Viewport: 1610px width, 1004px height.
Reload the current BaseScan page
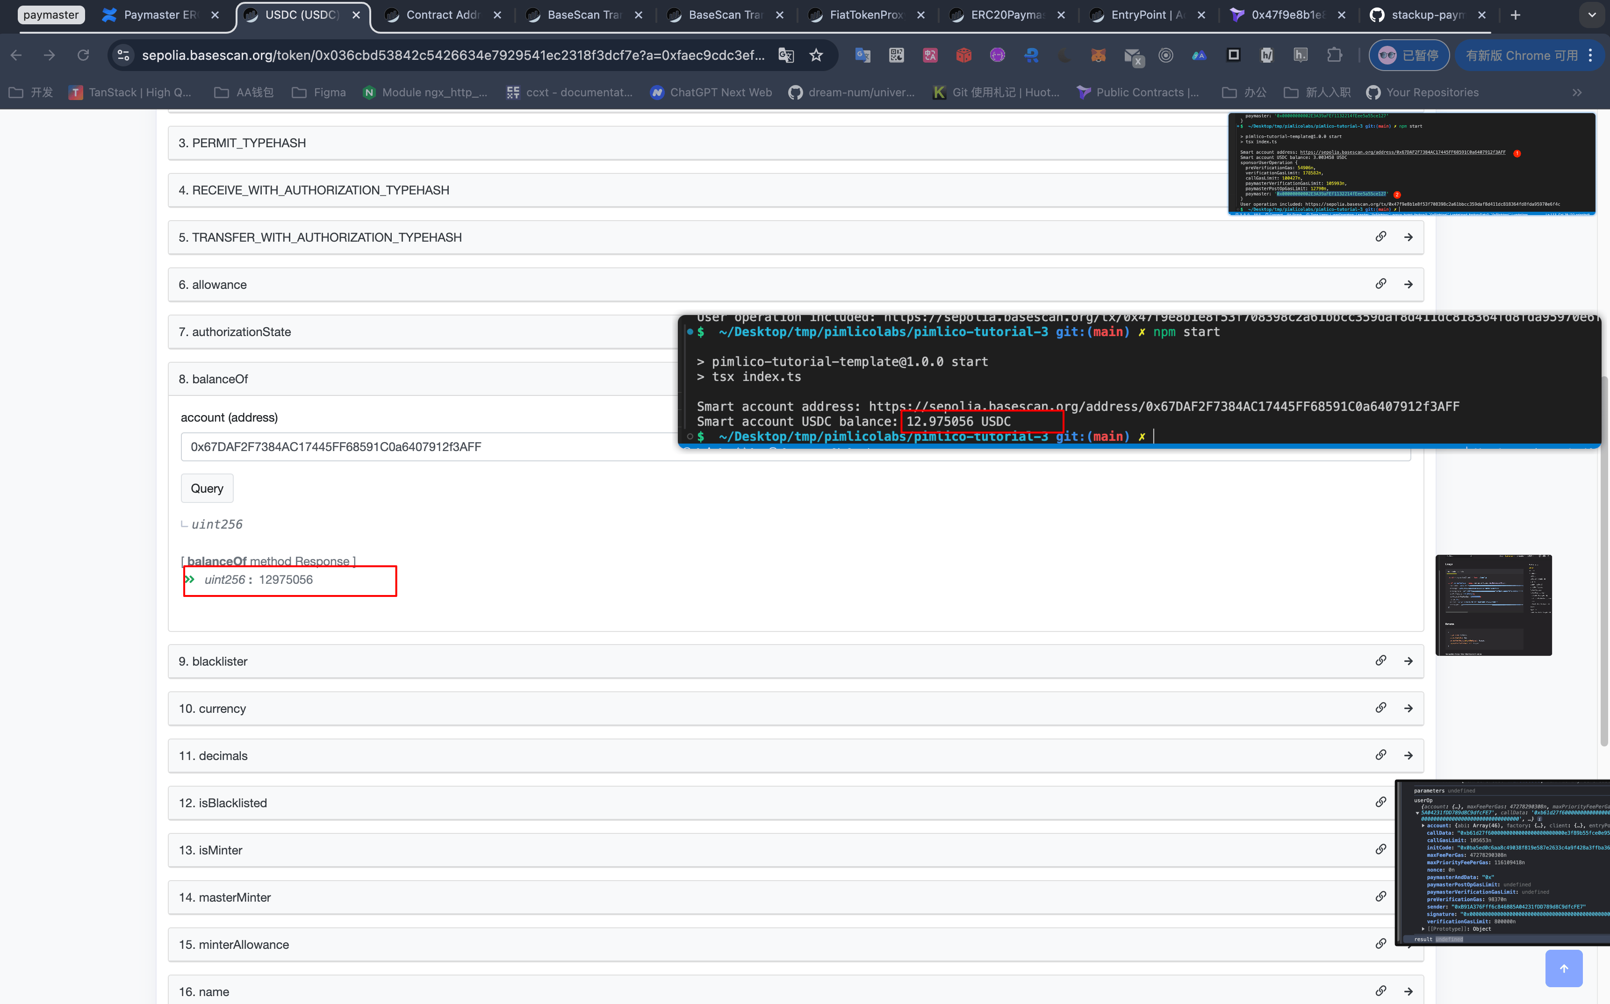(x=83, y=55)
